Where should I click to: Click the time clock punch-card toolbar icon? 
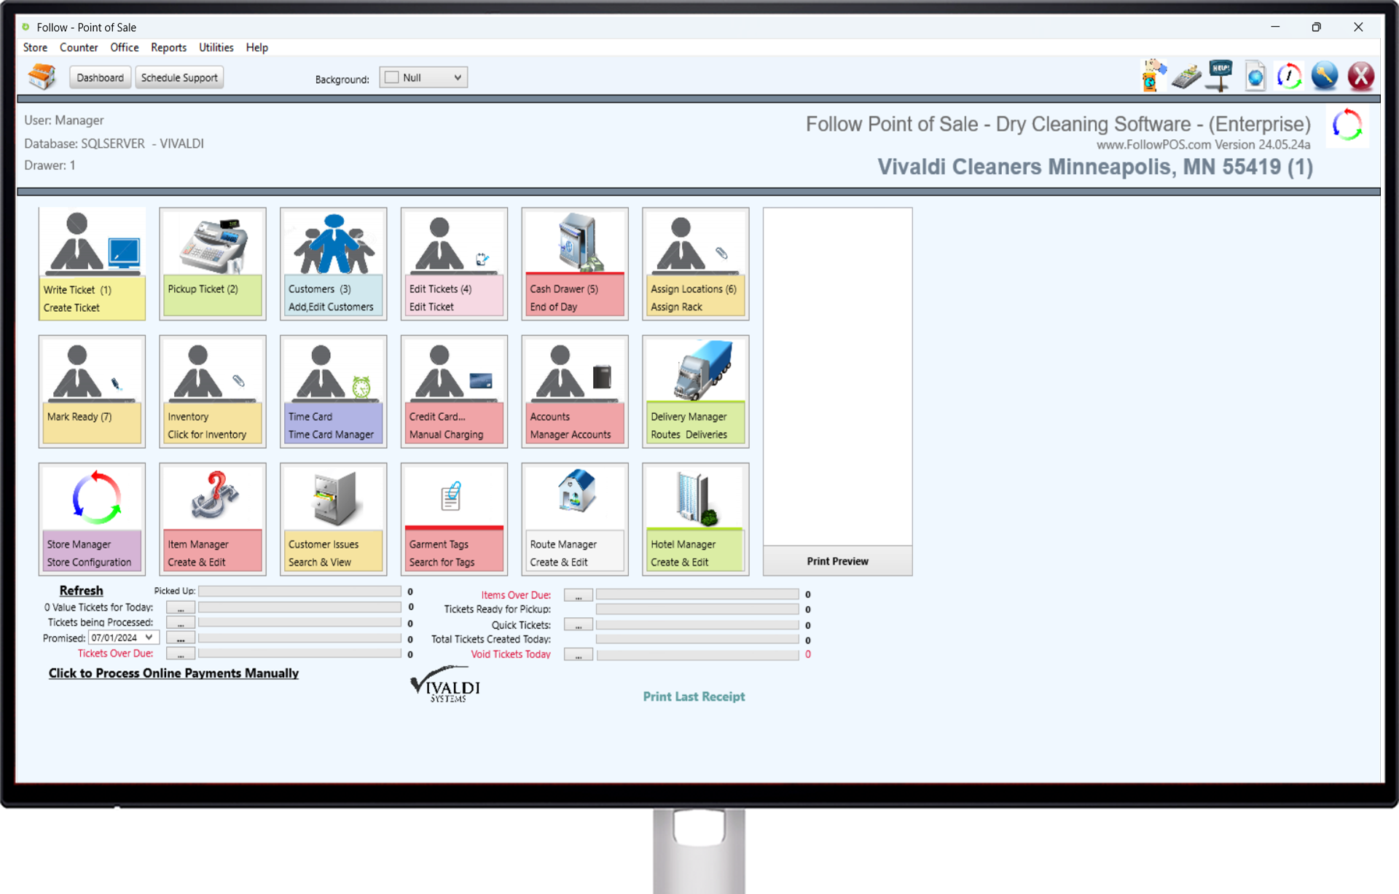tap(1153, 76)
